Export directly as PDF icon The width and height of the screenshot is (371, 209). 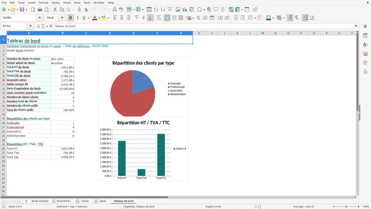coord(33,10)
